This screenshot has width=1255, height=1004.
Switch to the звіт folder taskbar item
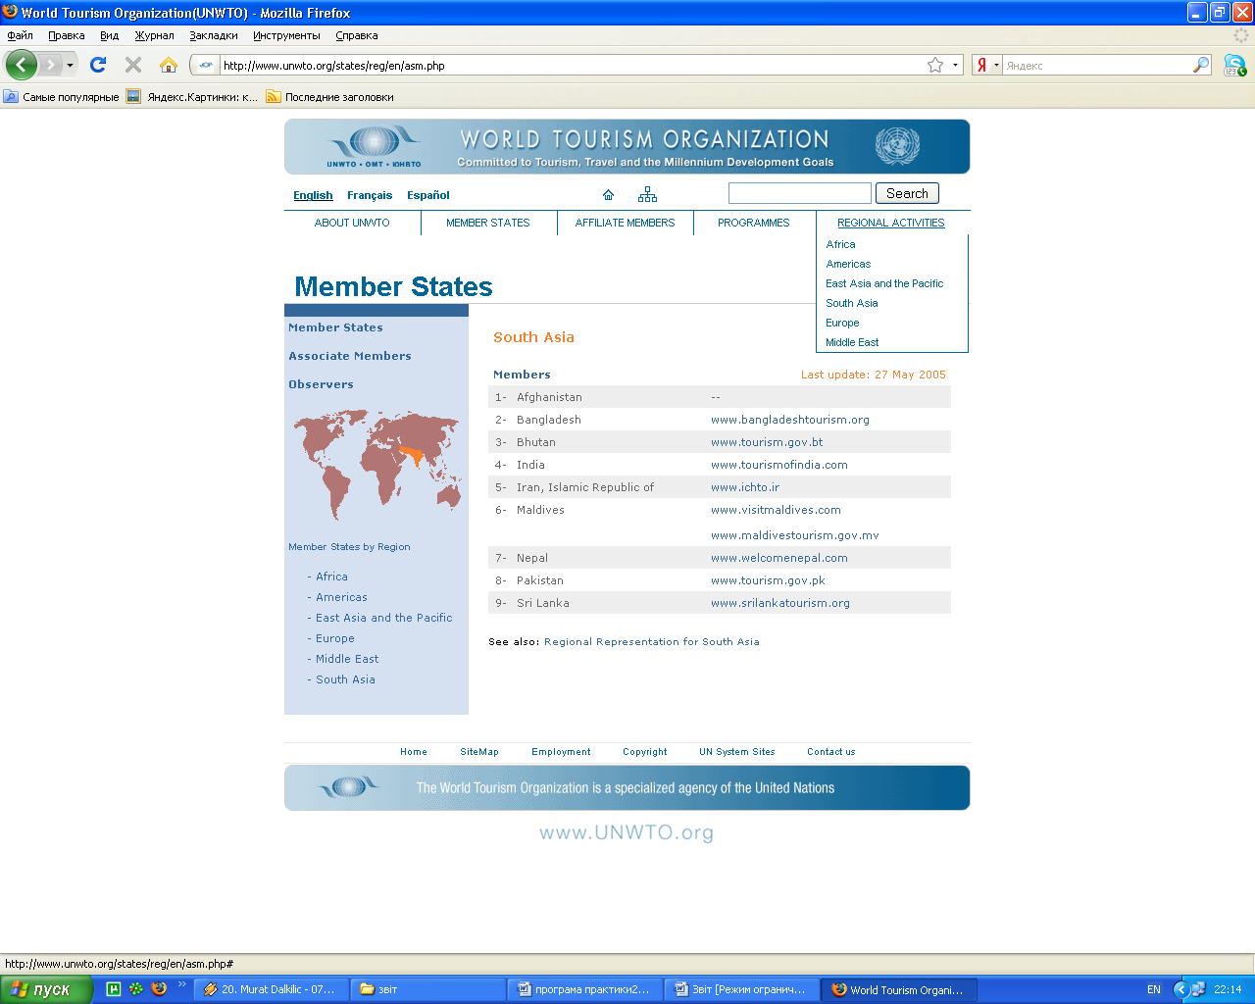pyautogui.click(x=428, y=989)
